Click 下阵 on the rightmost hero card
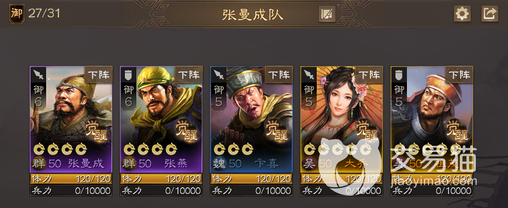Screen dimensions: 508x208 459,75
